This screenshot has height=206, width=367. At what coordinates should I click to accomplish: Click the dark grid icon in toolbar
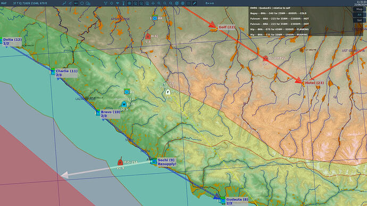click(x=189, y=3)
